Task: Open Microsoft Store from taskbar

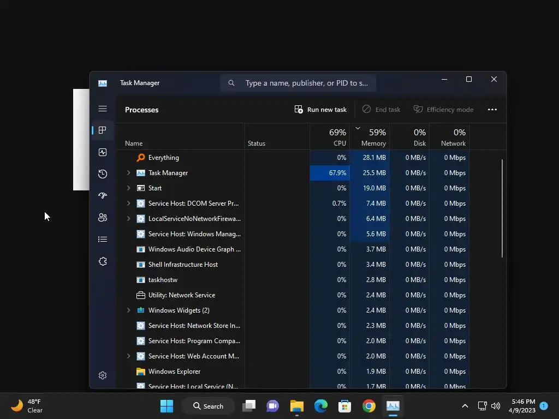Action: (x=345, y=406)
